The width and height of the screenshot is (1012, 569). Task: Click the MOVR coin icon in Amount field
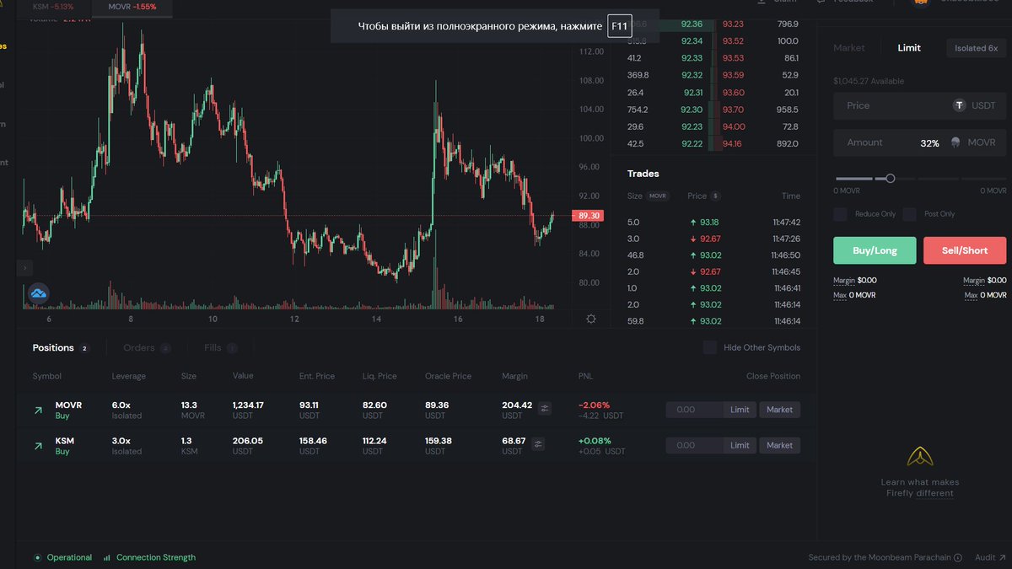point(955,142)
